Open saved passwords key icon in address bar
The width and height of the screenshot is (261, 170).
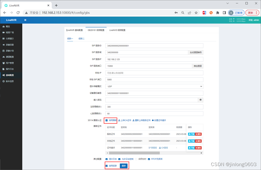[x=176, y=13]
